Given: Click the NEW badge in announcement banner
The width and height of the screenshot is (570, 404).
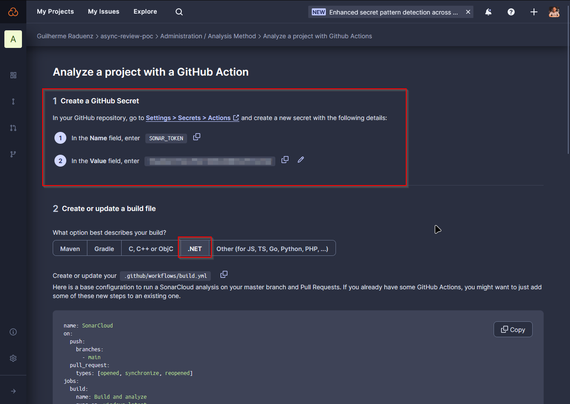Looking at the screenshot, I should [x=319, y=12].
